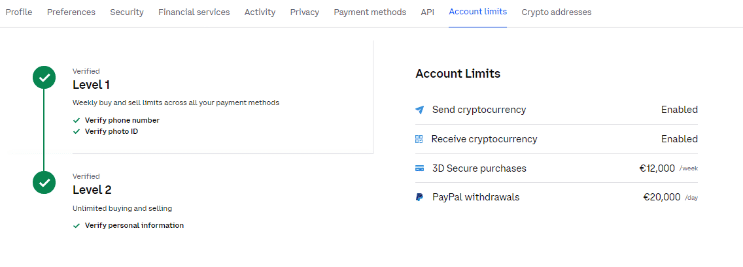
Task: Click checkmark beside Verify phone number
Action: click(77, 121)
